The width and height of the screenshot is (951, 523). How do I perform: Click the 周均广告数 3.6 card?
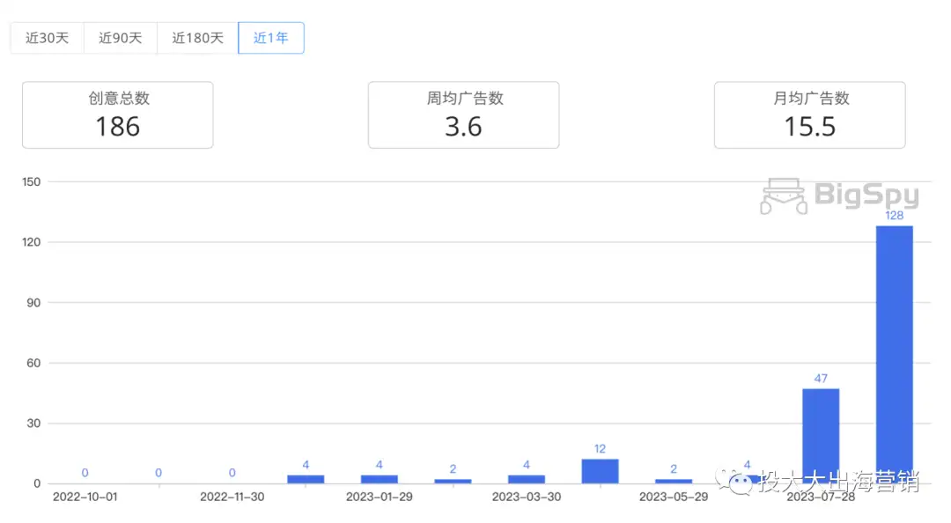click(x=463, y=114)
